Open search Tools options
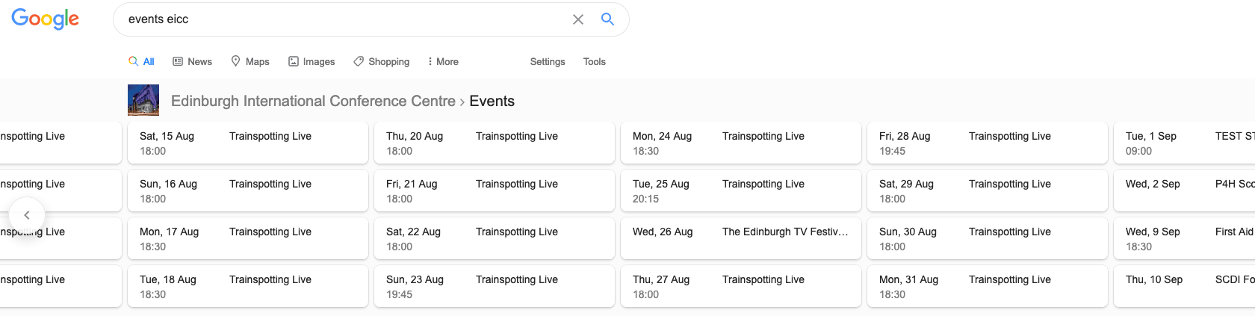The height and width of the screenshot is (316, 1255). click(594, 62)
